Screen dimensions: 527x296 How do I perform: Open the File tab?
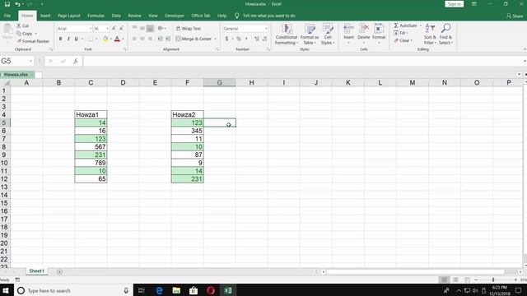point(7,16)
